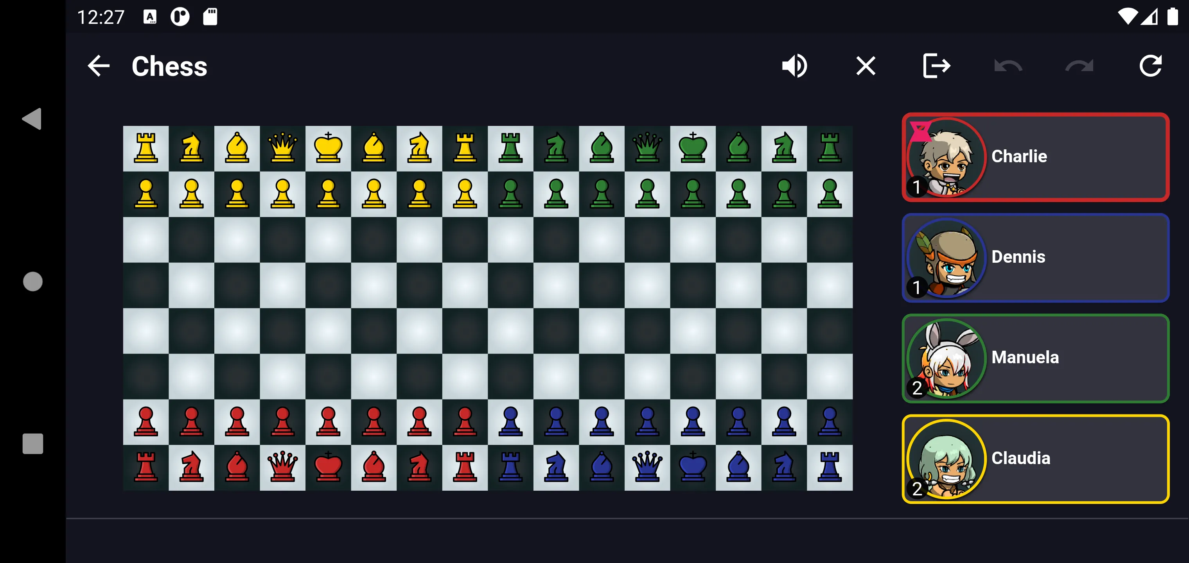Image resolution: width=1189 pixels, height=563 pixels.
Task: Expand Dennis's player options
Action: point(1038,257)
